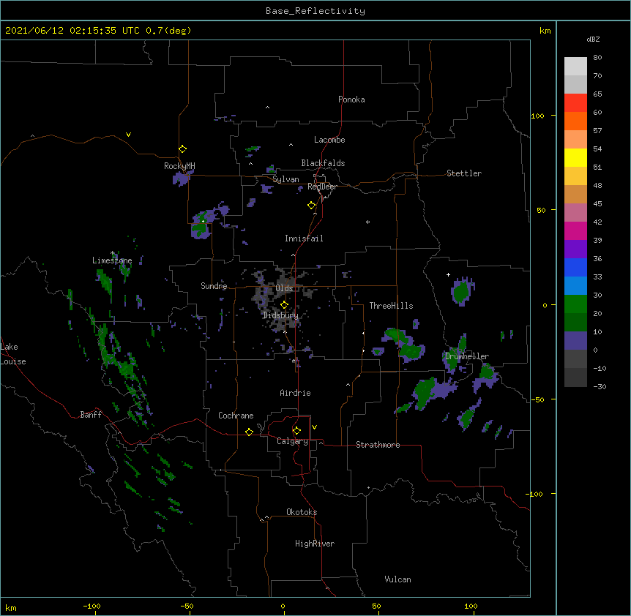Screen dimensions: 631x616
Task: Select the white caret marker west of Ponoka
Action: coord(267,108)
